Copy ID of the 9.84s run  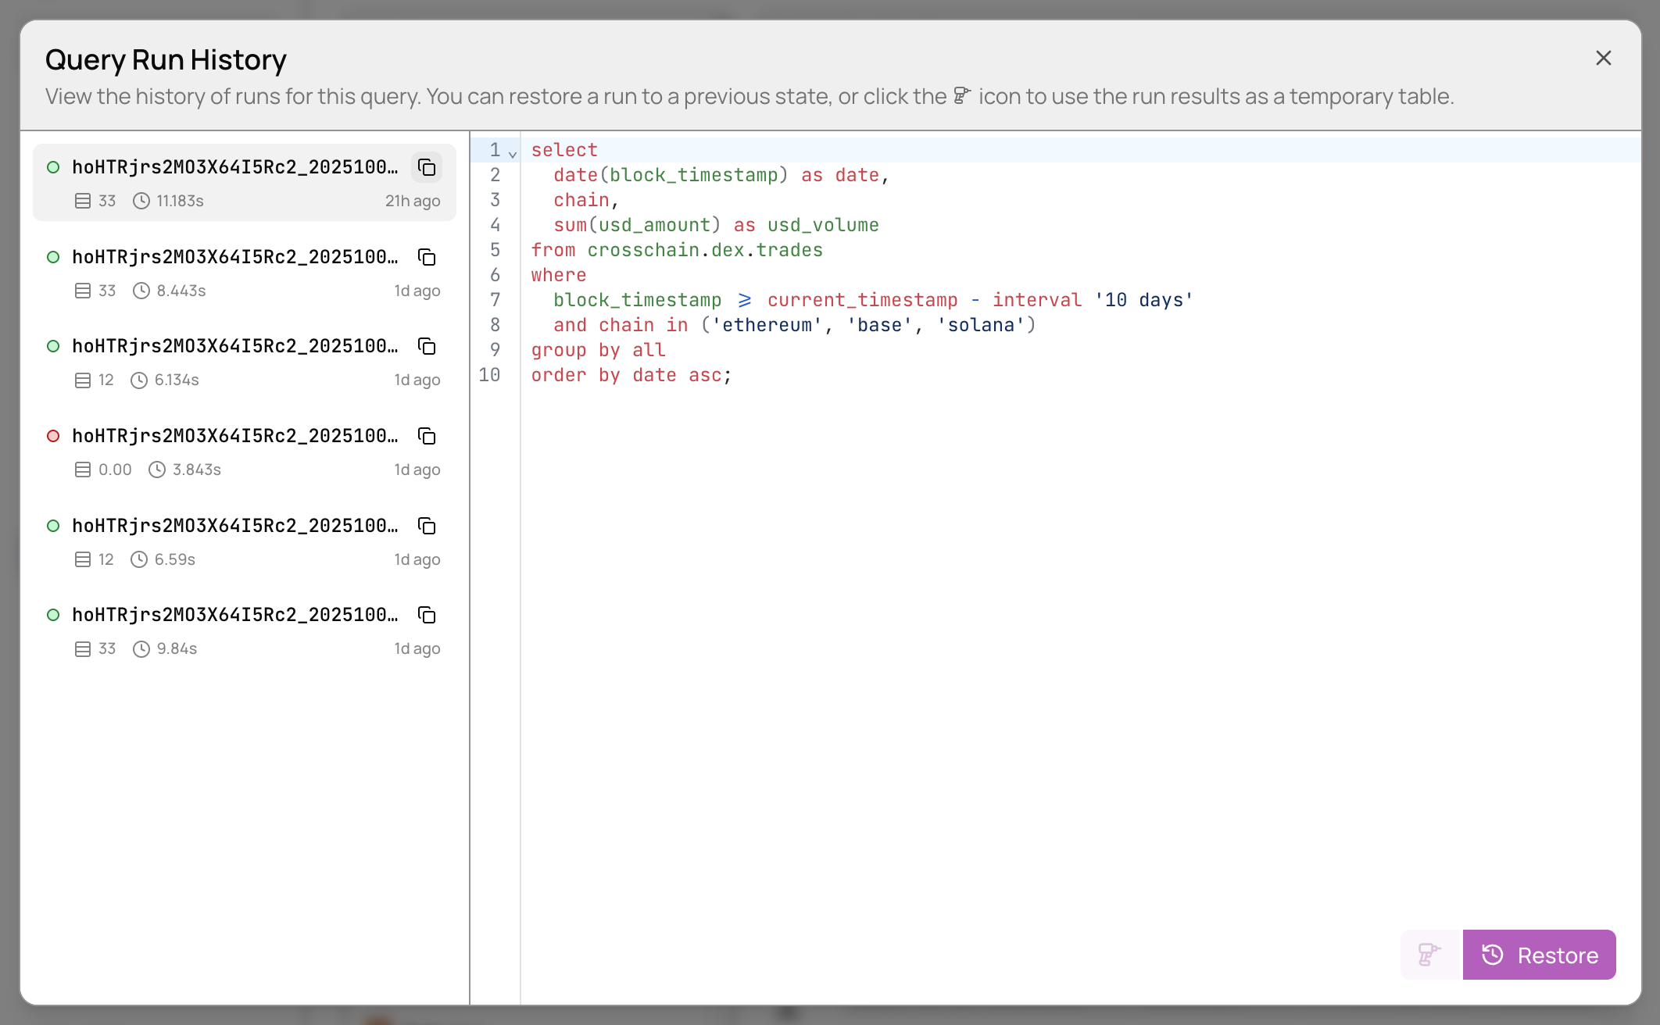pyautogui.click(x=427, y=615)
